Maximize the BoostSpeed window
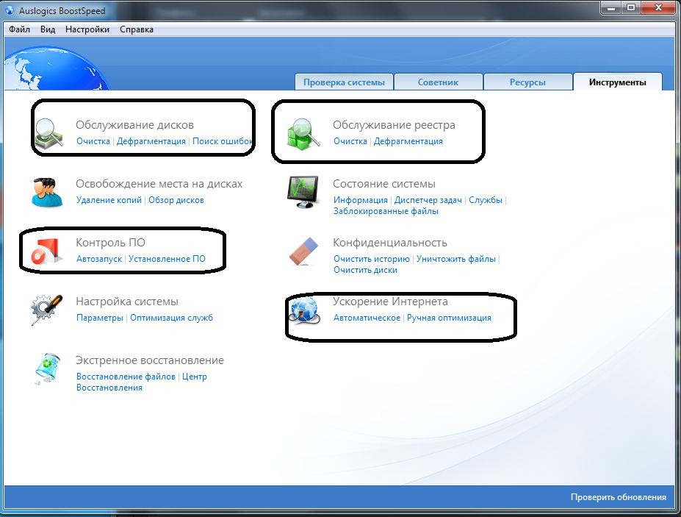Viewport: 681px width, 517px height. [631, 8]
